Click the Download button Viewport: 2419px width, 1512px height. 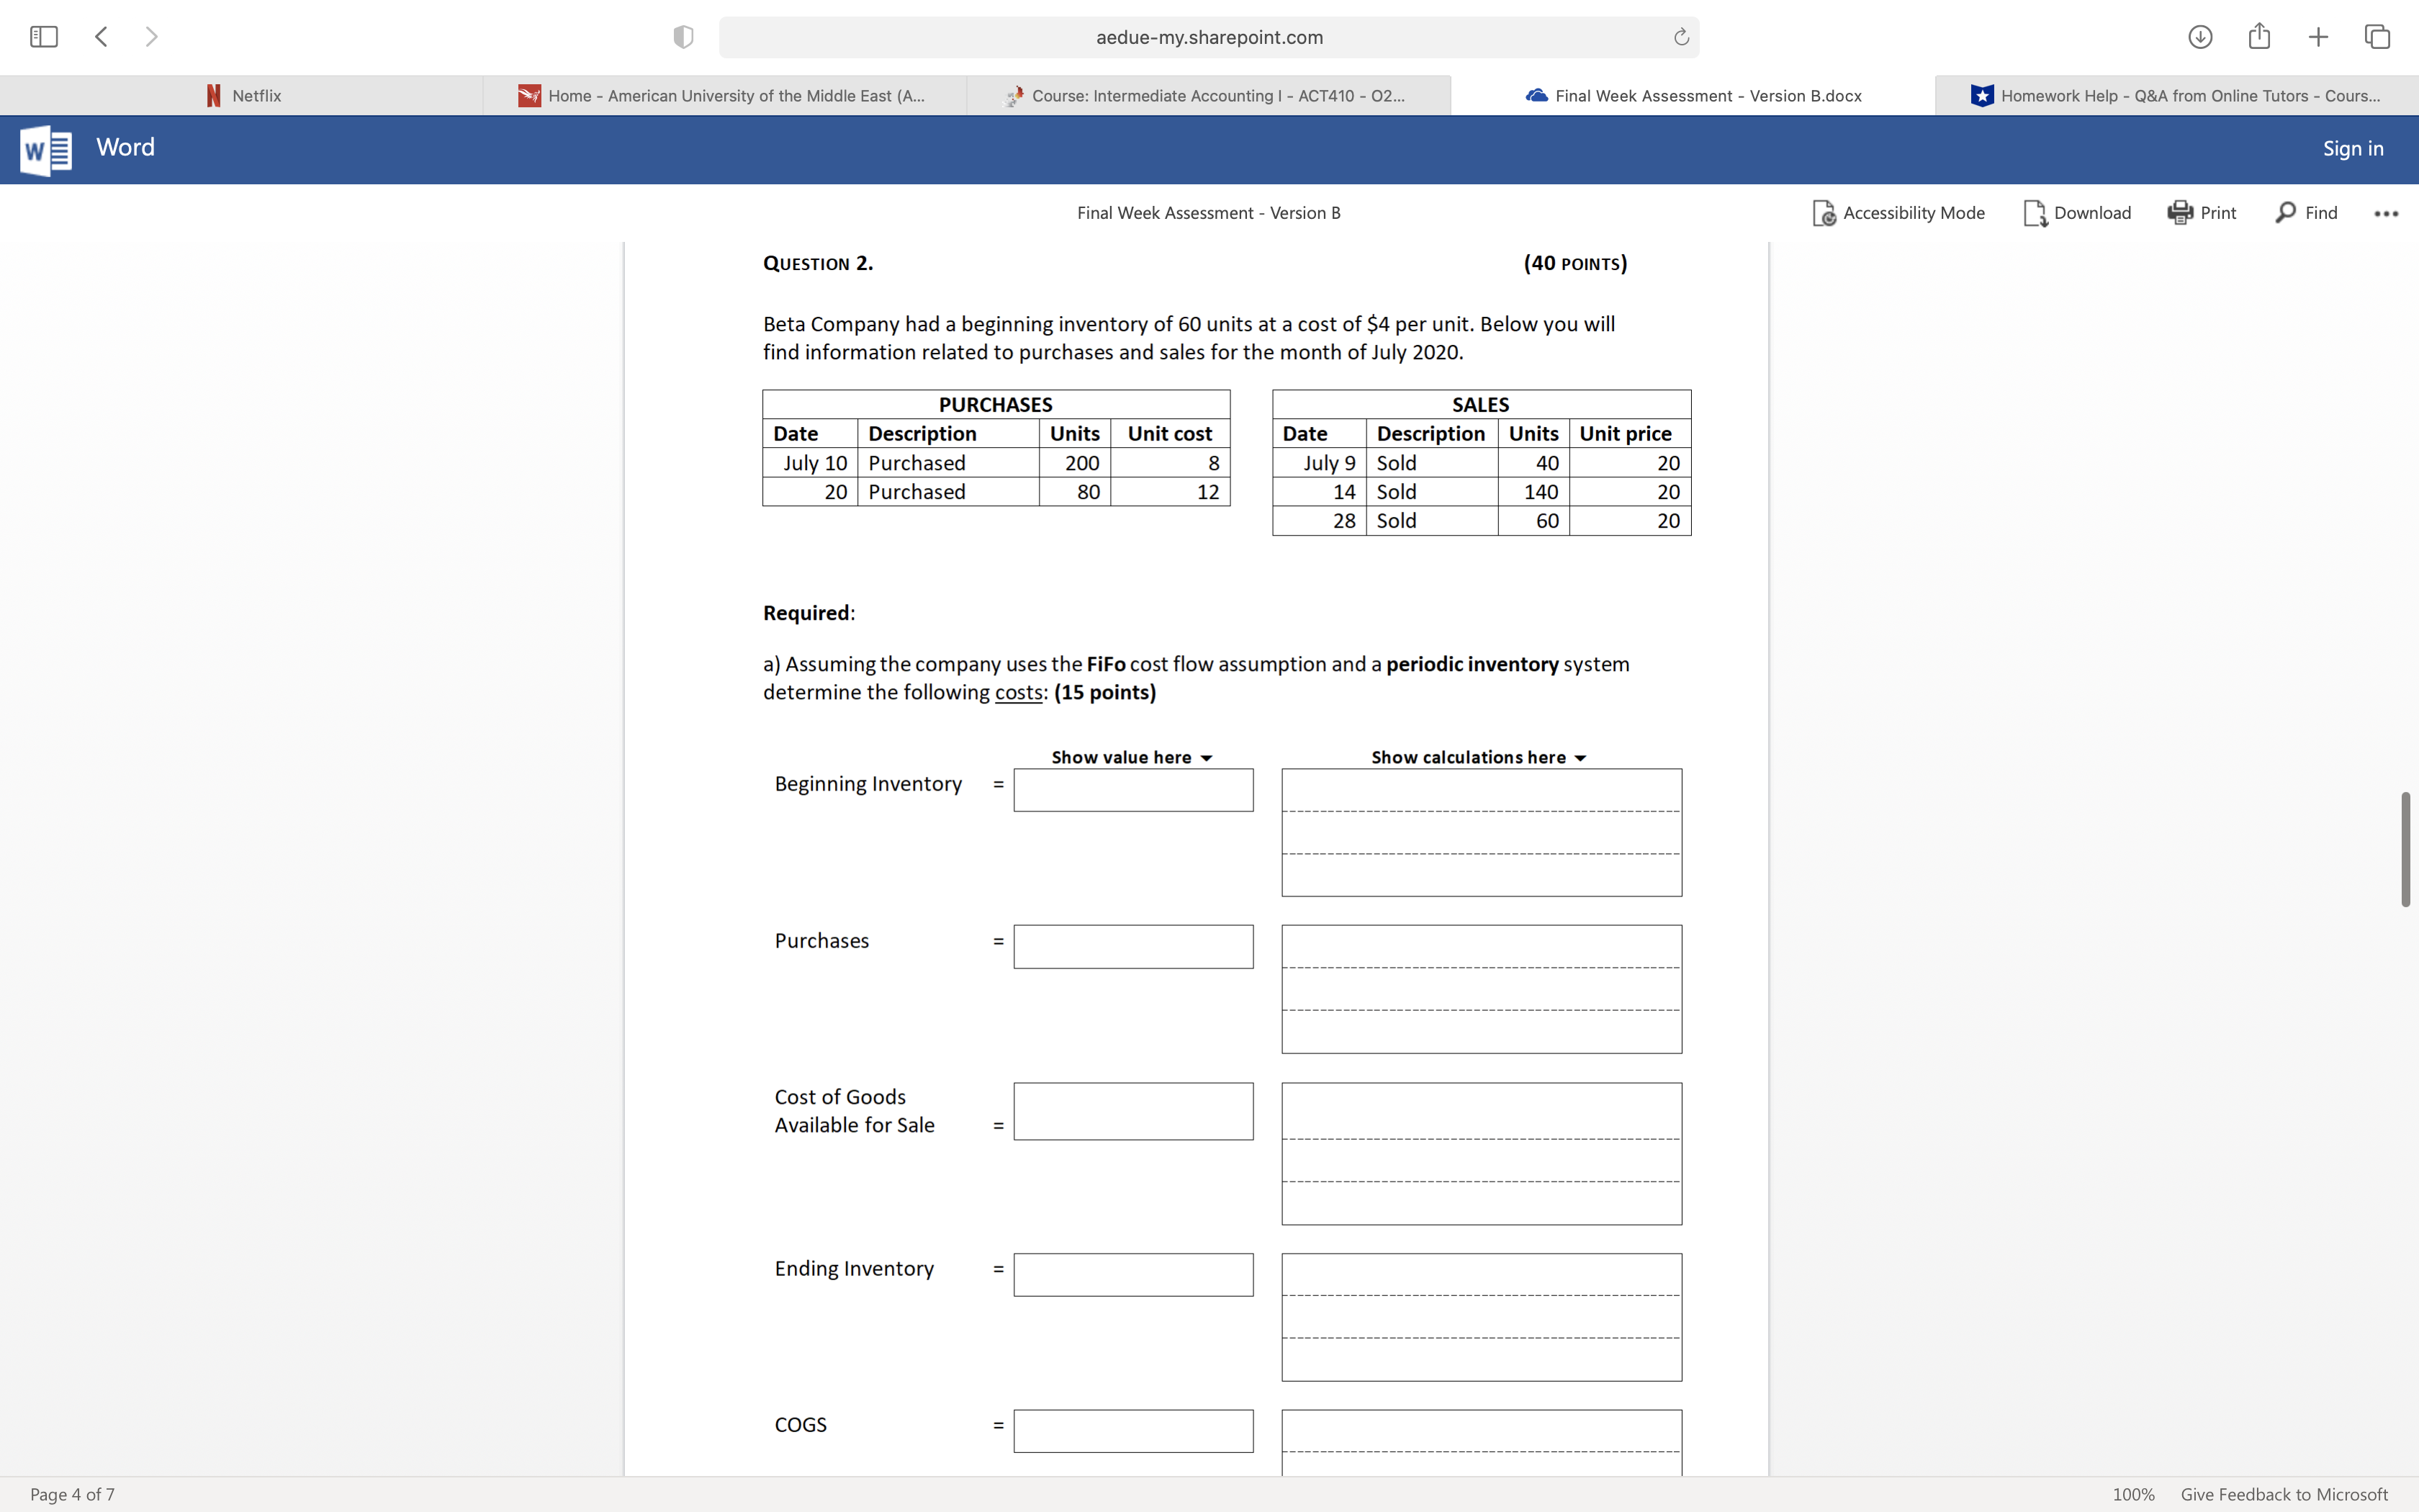tap(2077, 213)
